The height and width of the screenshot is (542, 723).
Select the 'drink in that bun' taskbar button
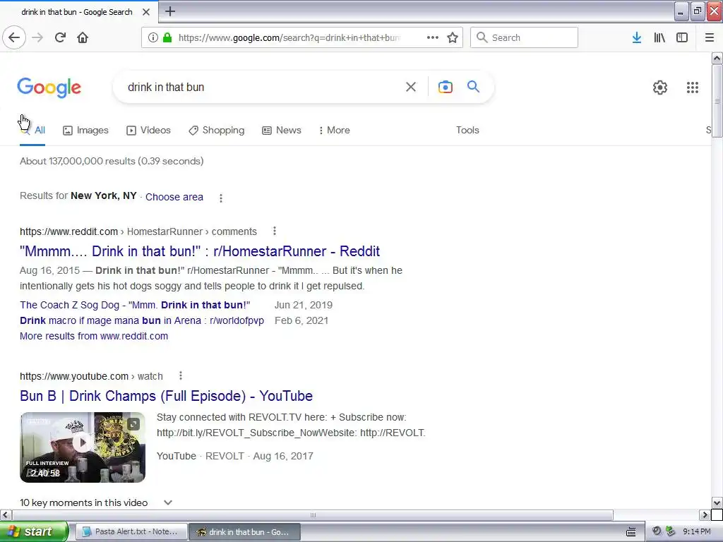245,532
